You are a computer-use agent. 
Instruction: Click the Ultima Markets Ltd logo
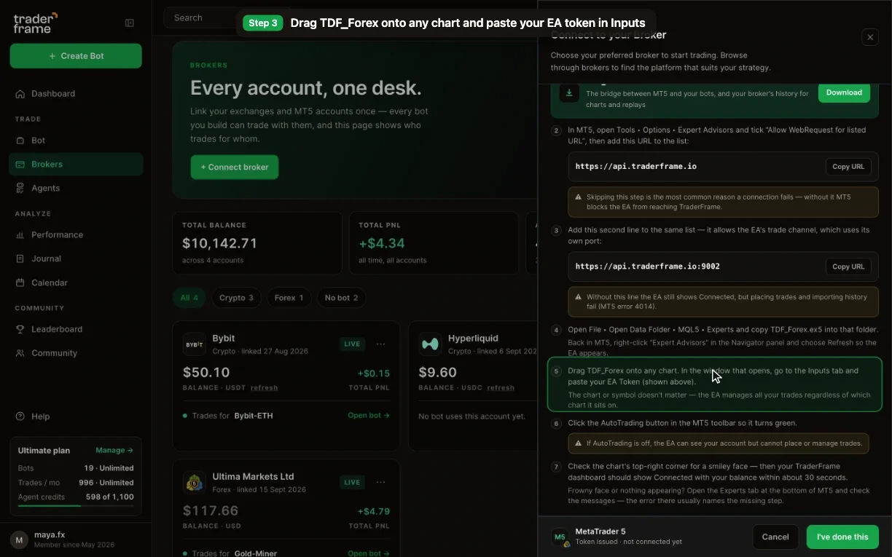[x=195, y=483]
